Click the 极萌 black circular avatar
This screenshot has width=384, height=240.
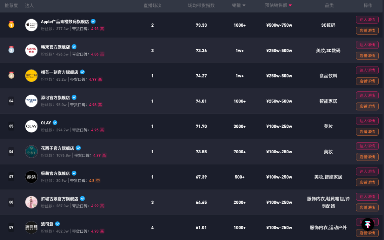pos(31,177)
